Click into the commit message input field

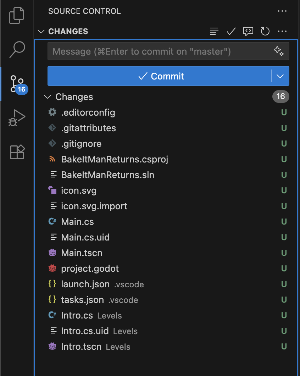168,51
